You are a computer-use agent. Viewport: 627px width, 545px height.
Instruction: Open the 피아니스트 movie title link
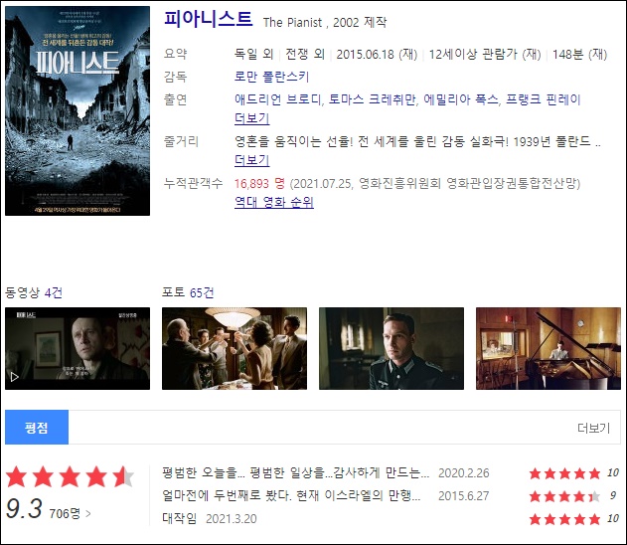[209, 19]
